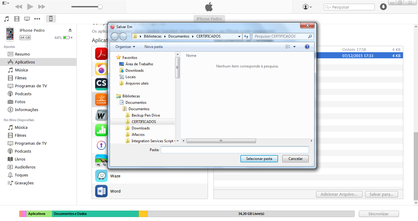This screenshot has height=221, width=418.
Task: Switch to Movies library film icon
Action: point(17,19)
